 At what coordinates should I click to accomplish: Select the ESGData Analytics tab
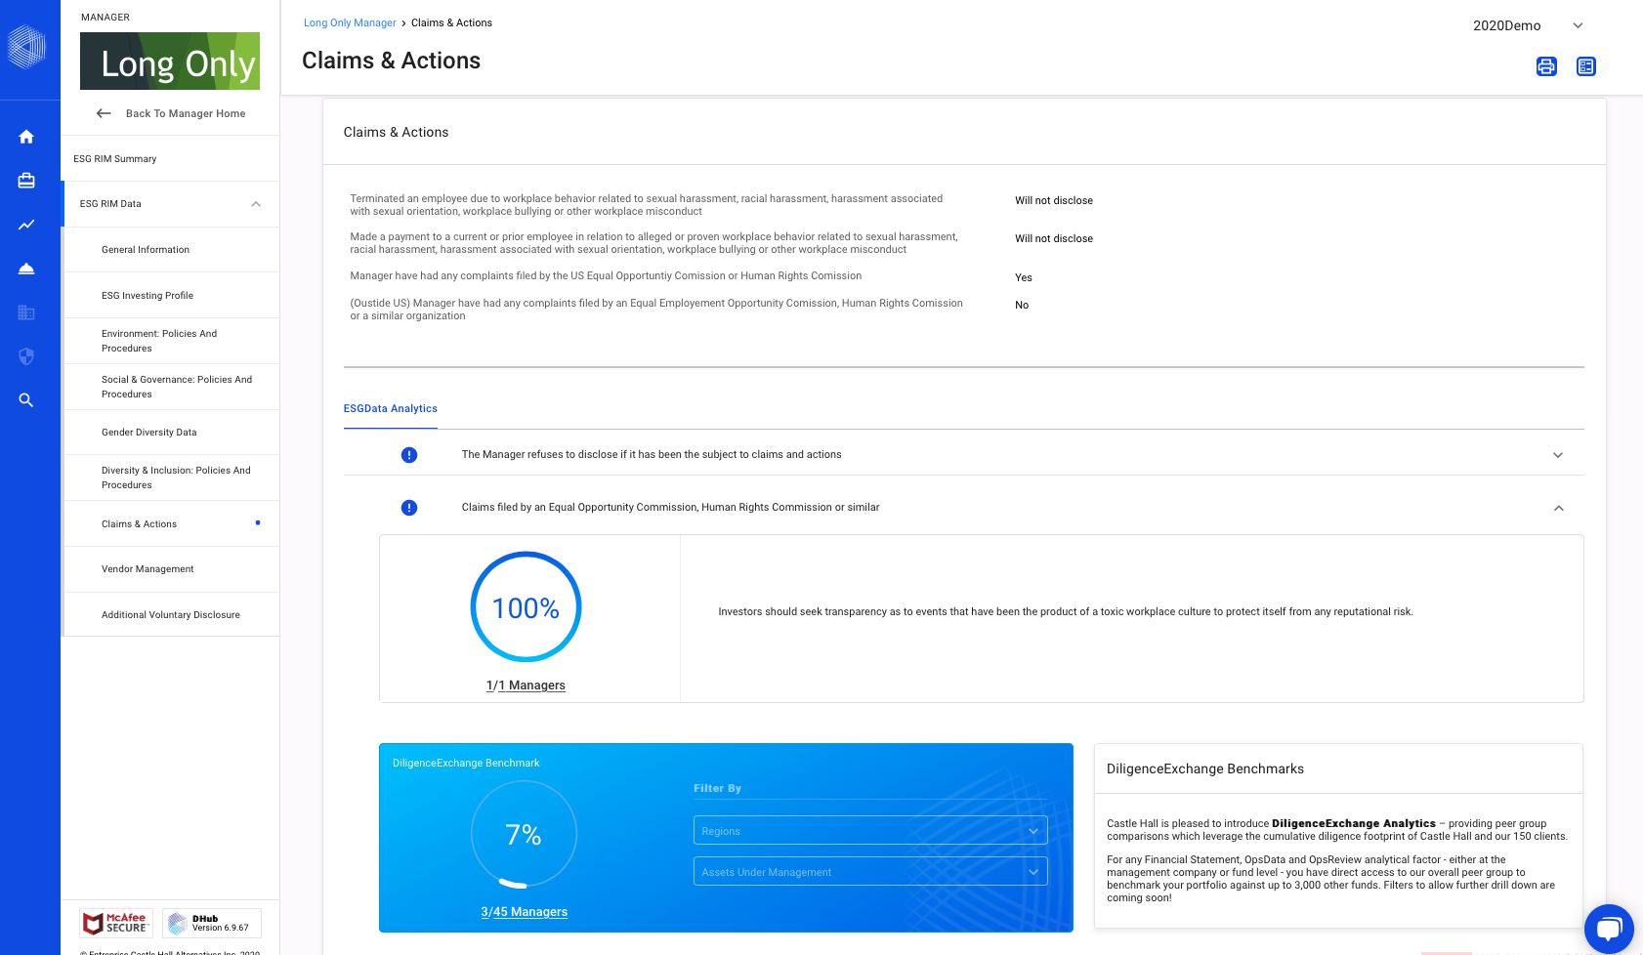(391, 409)
